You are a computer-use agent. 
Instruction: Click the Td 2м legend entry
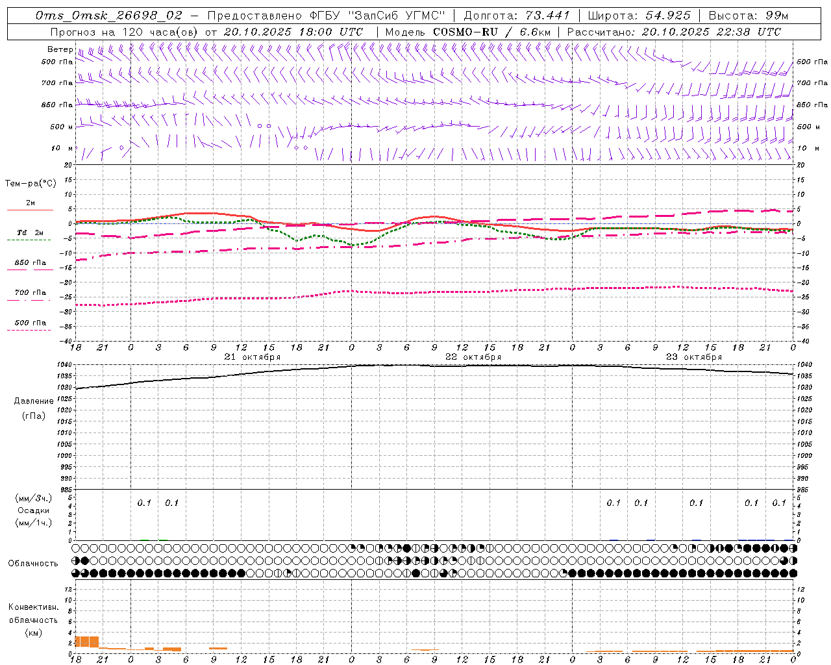click(x=30, y=232)
